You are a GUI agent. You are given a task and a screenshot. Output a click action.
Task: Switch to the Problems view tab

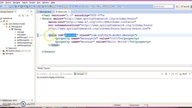point(42,74)
